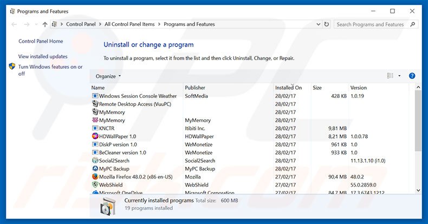Click the address bar Control Panel icon
This screenshot has height=224, width=428.
click(54, 24)
